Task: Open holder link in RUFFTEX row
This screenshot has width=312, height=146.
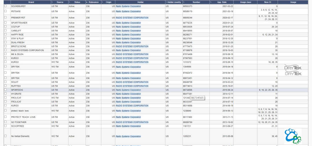Action: pos(132,86)
